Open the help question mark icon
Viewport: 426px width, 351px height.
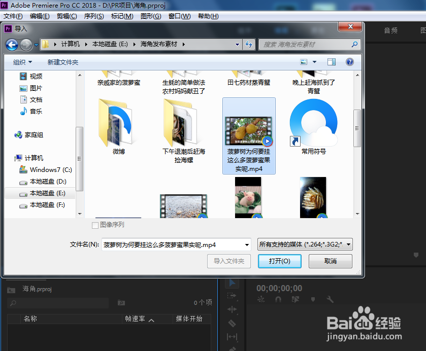click(350, 62)
